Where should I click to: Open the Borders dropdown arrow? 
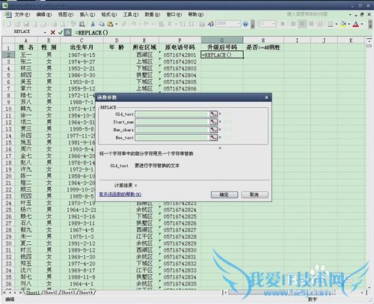336,24
